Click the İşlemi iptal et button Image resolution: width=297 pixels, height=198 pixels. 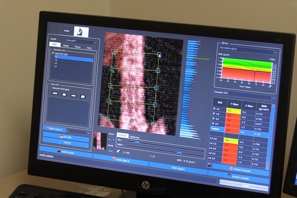coord(55,129)
